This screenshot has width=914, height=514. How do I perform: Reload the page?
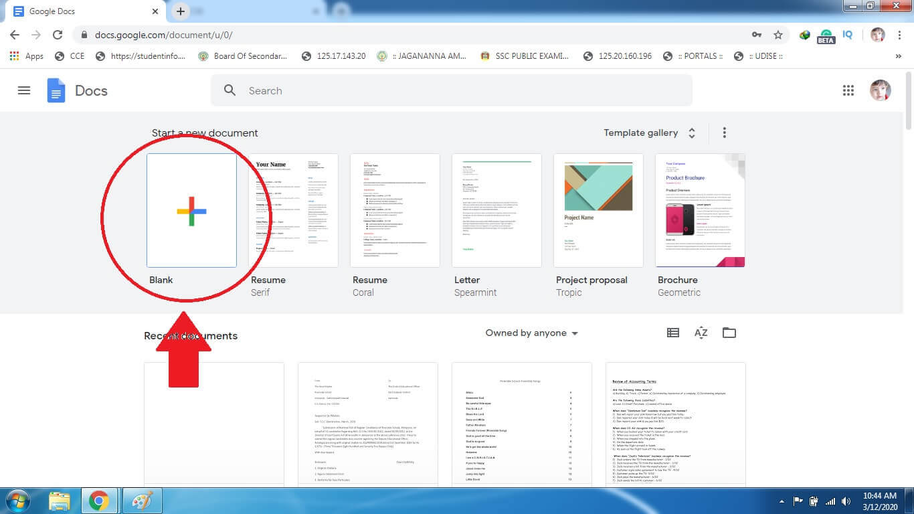[58, 35]
